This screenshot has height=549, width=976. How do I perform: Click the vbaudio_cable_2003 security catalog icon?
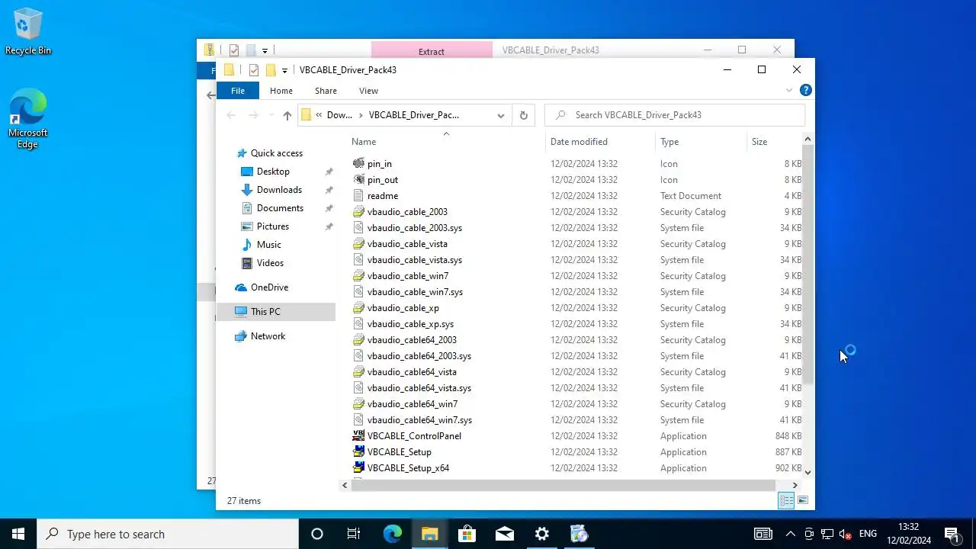click(x=358, y=212)
